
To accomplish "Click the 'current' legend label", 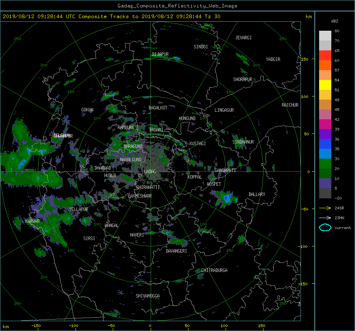I will (x=342, y=228).
